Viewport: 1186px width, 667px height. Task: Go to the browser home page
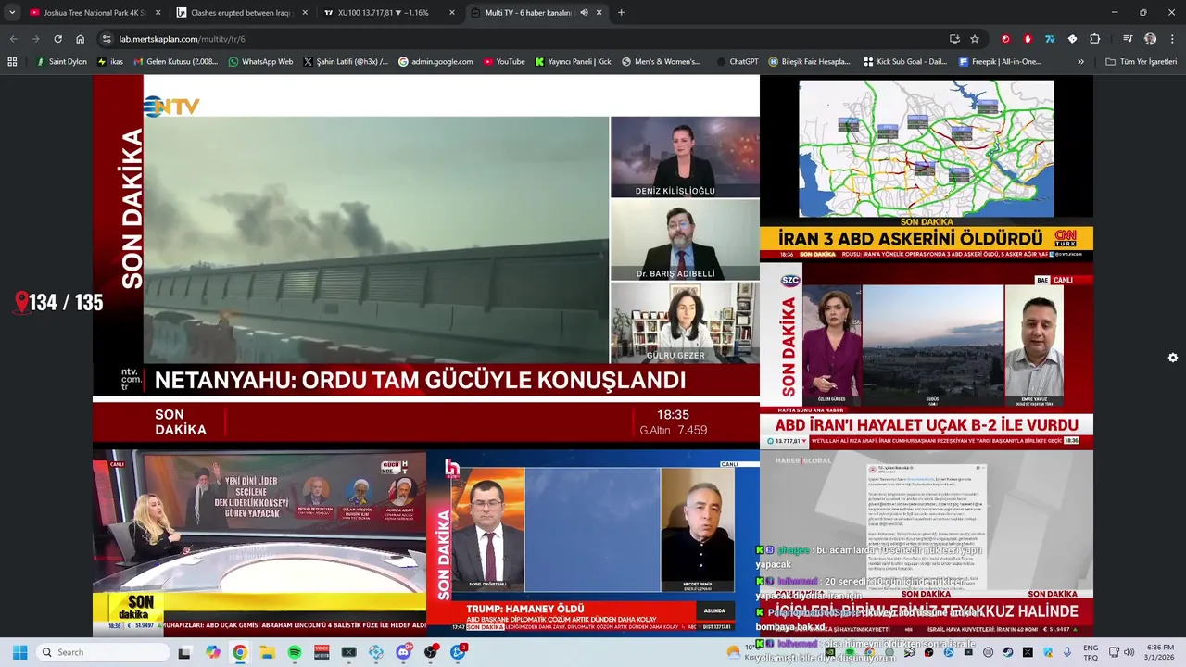pyautogui.click(x=81, y=39)
